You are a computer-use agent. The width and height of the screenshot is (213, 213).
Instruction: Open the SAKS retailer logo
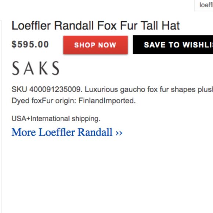pyautogui.click(x=36, y=68)
